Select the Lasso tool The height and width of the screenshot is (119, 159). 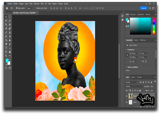[6, 21]
